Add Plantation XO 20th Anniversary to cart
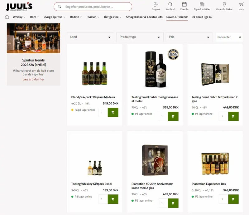249x215 pixels. coord(173,203)
